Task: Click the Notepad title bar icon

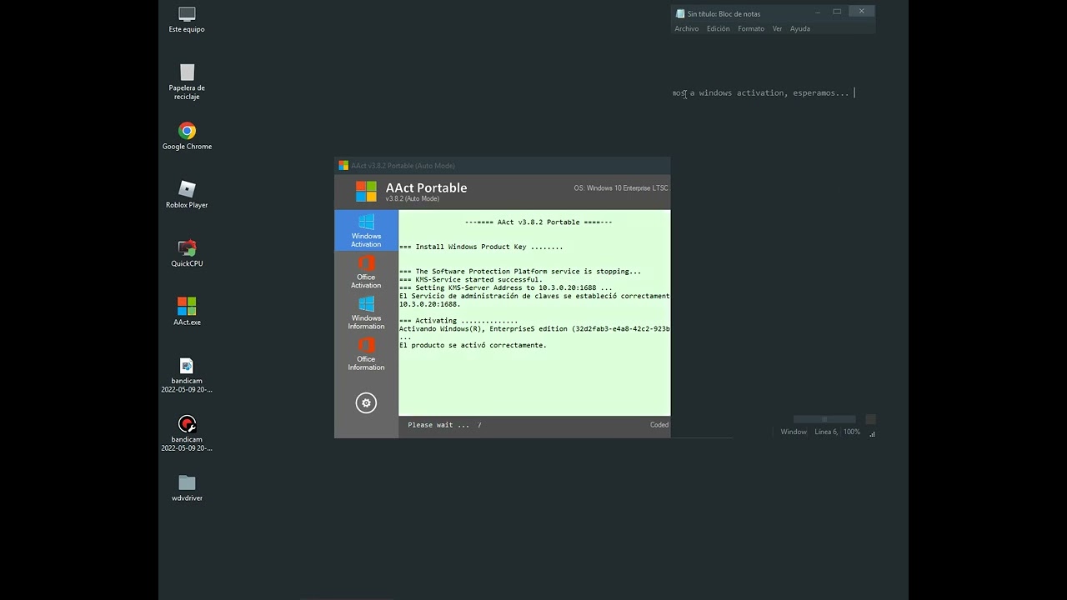Action: [x=680, y=13]
